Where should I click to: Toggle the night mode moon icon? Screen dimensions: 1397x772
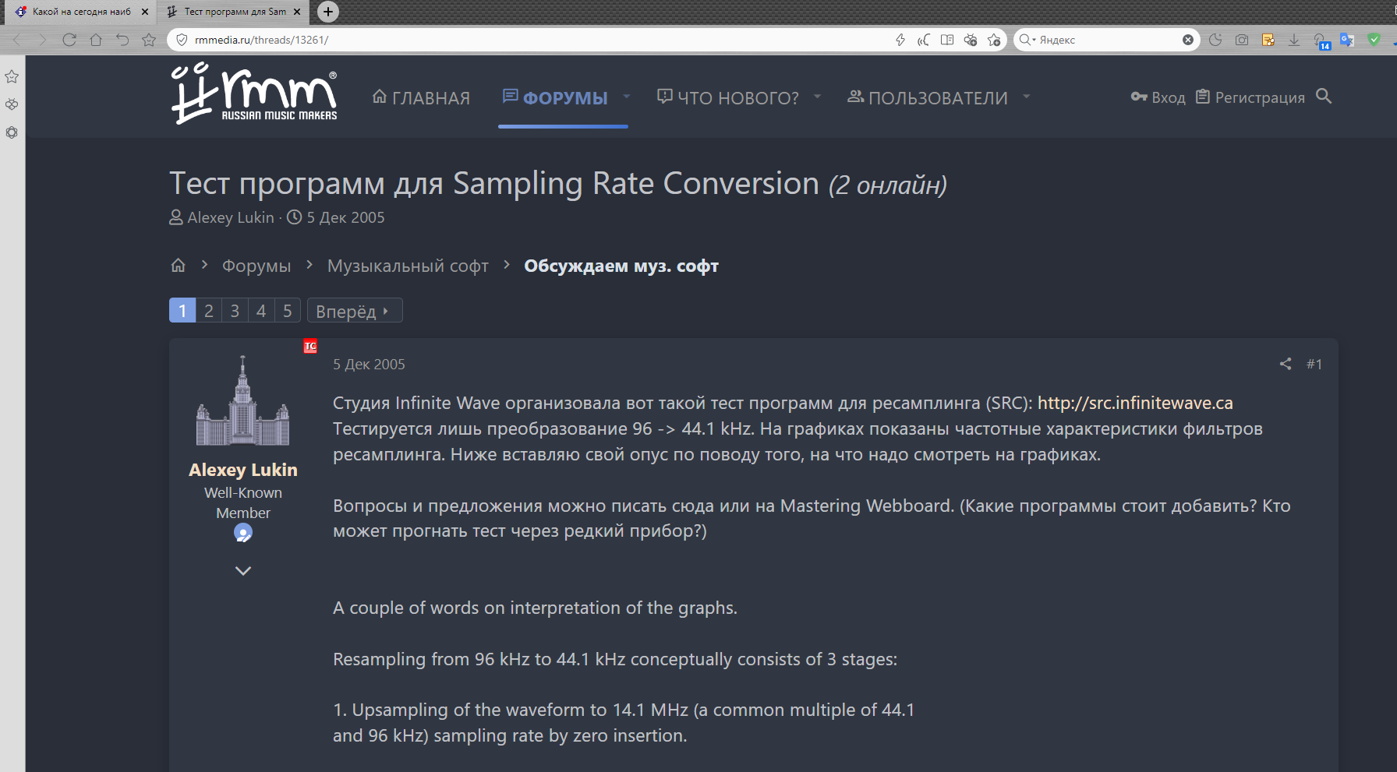1215,40
